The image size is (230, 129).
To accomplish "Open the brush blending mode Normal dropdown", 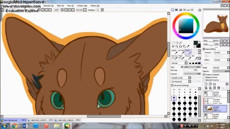I will (x=179, y=63).
